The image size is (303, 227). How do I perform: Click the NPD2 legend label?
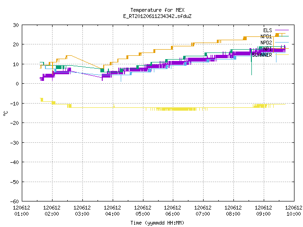(266, 43)
